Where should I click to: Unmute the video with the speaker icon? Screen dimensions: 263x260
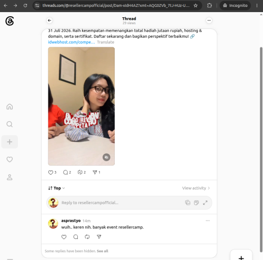pos(106,157)
